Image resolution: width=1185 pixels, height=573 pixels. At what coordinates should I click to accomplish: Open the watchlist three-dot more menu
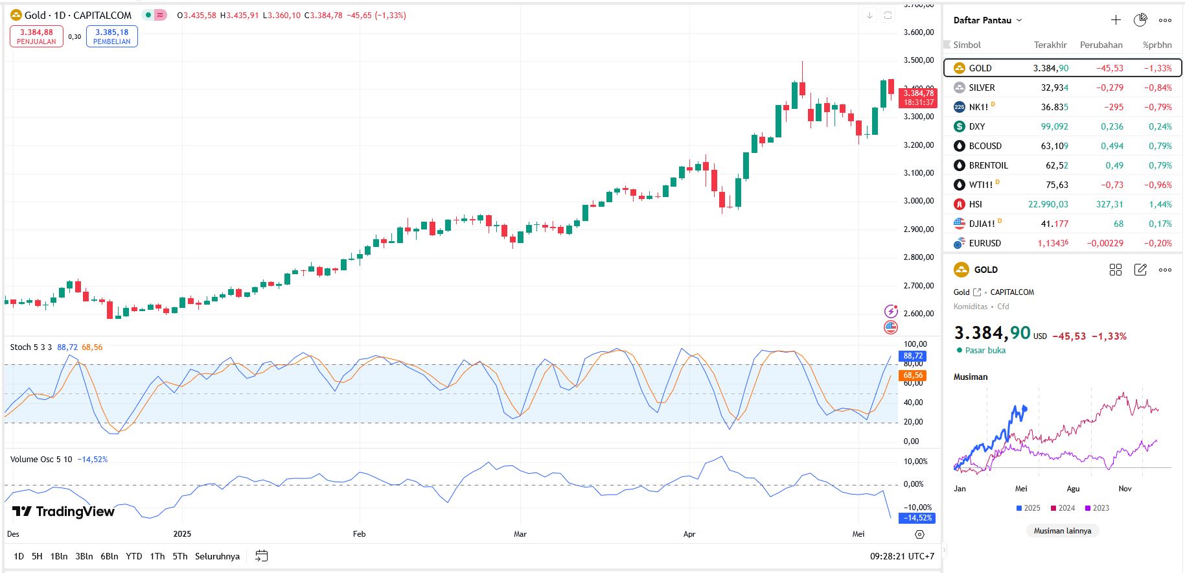(1165, 20)
